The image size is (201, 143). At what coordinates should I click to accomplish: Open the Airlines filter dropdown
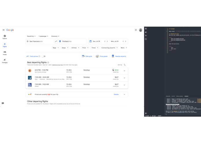75,48
